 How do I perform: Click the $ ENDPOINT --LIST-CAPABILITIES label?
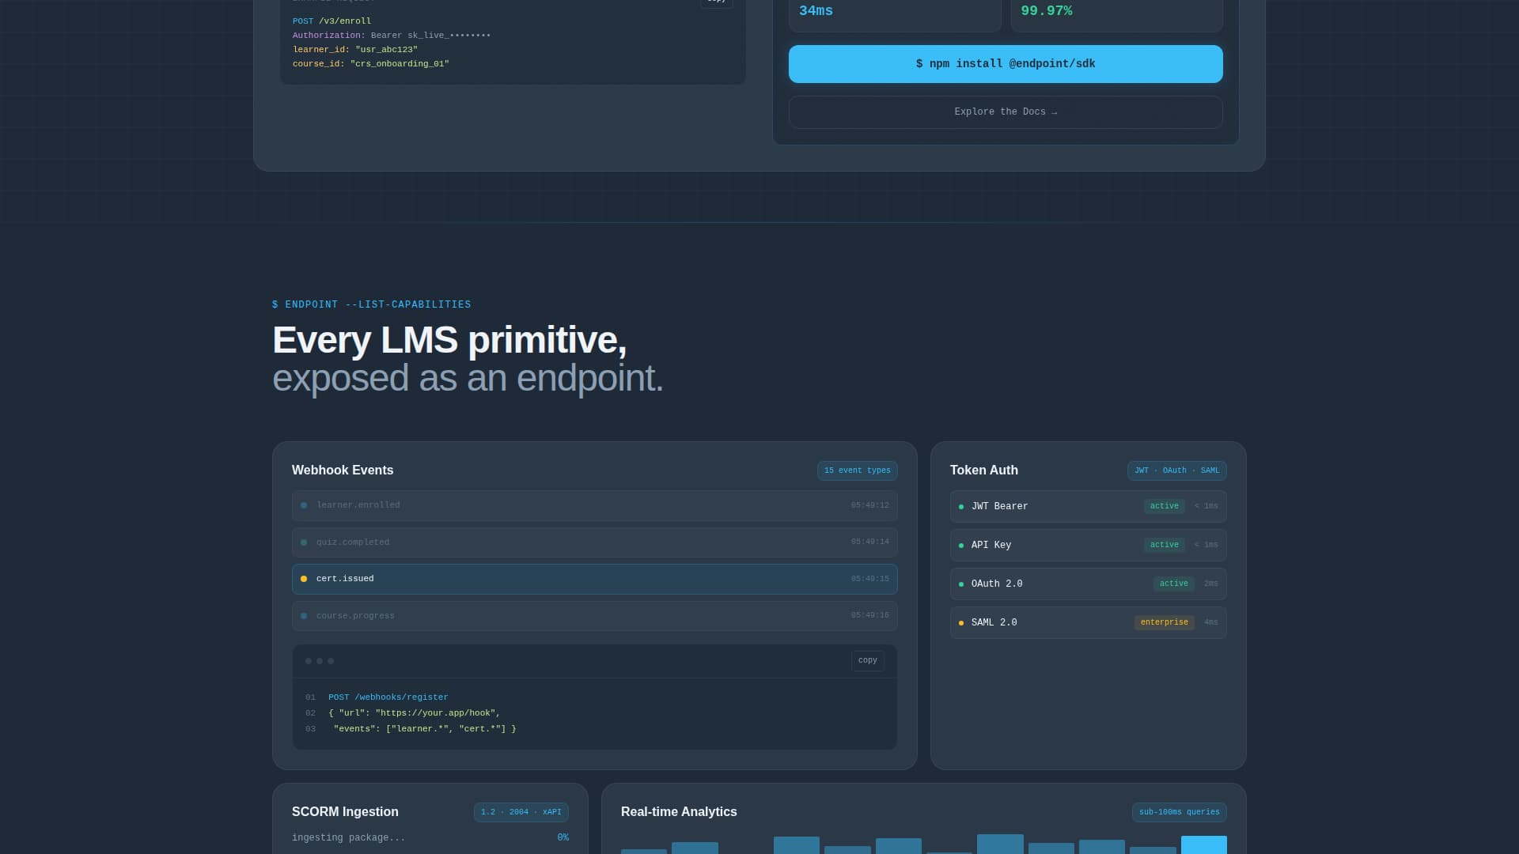[371, 305]
